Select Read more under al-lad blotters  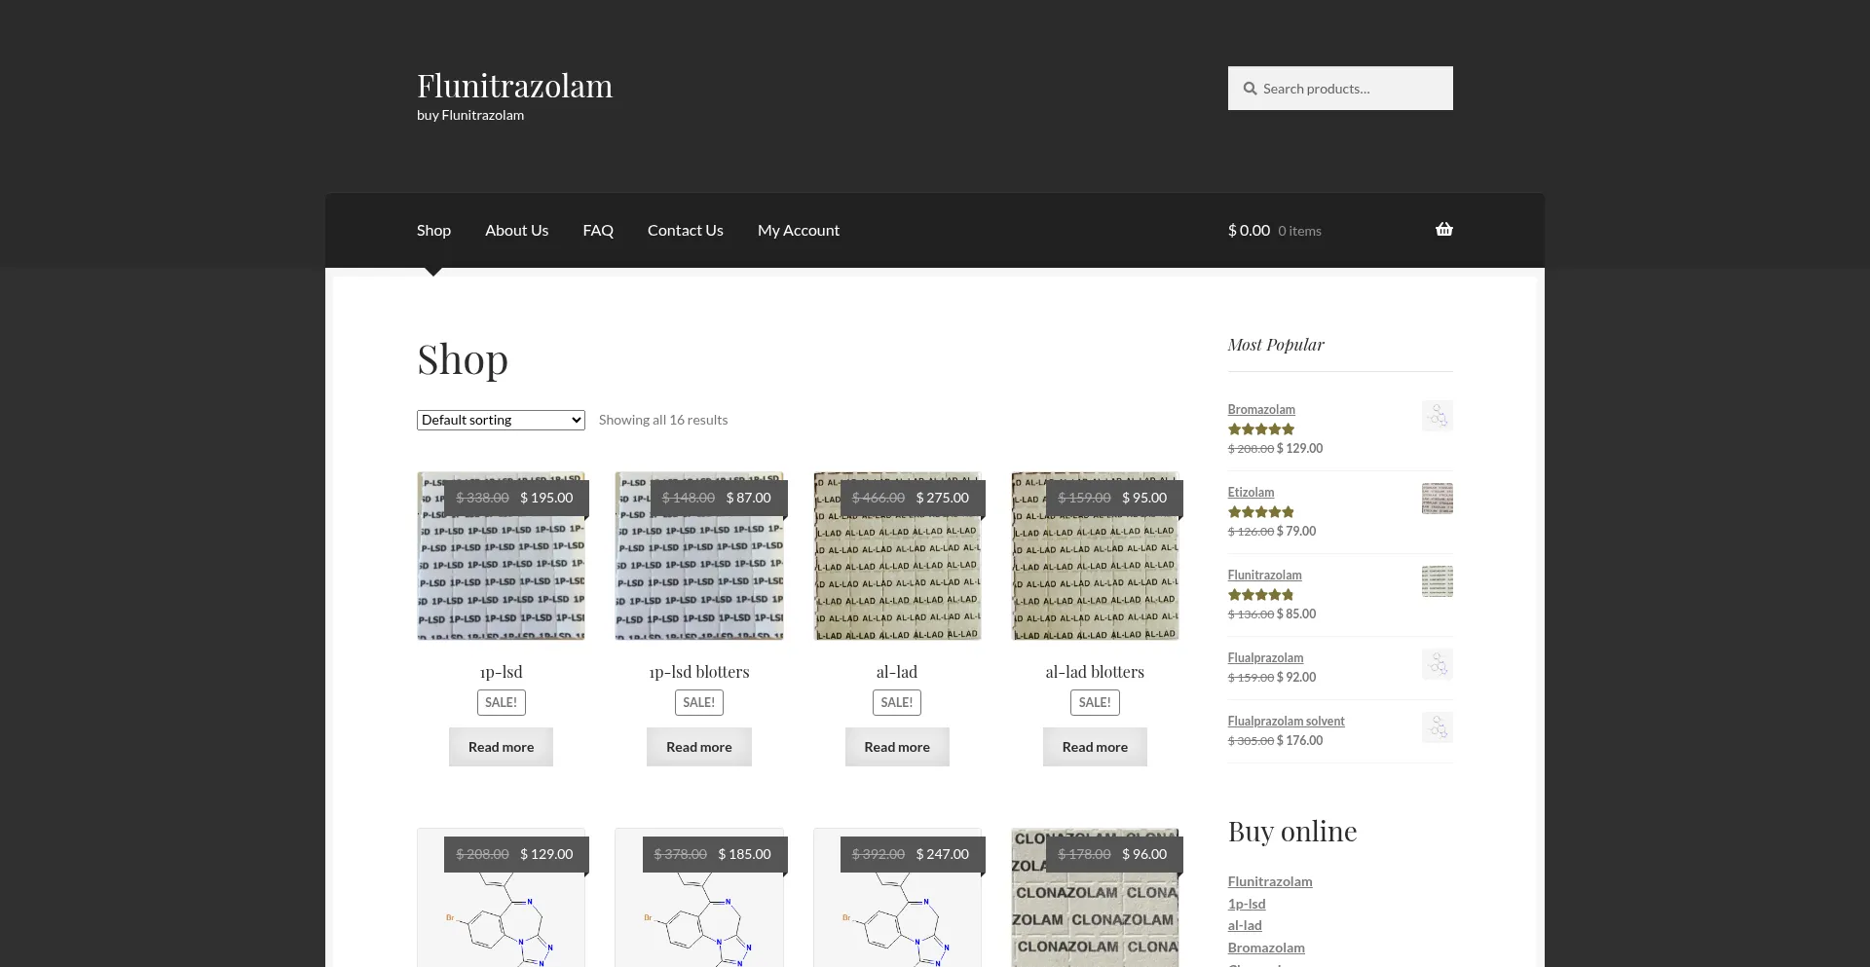point(1095,747)
